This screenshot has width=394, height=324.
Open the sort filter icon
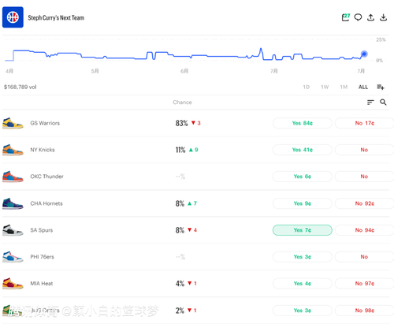point(370,102)
